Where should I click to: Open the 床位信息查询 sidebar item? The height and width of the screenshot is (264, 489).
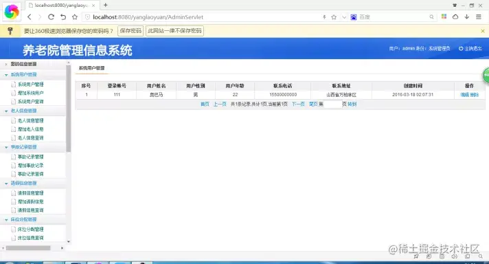click(30, 238)
